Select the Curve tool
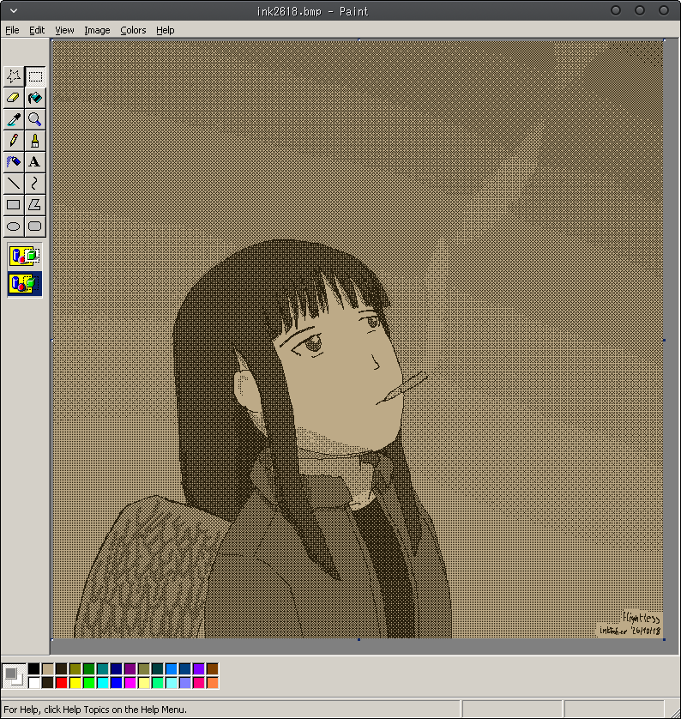This screenshot has height=719, width=681. tap(35, 184)
